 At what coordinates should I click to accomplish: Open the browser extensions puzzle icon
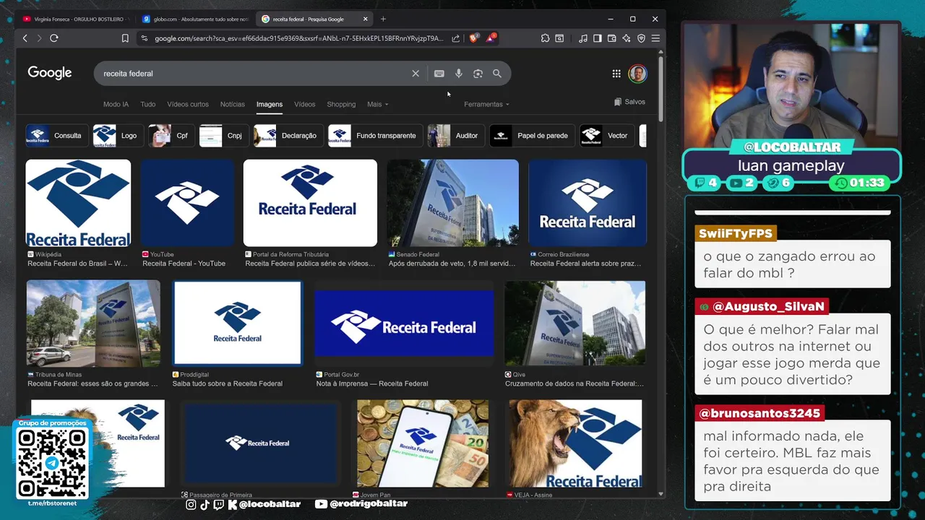(x=545, y=38)
